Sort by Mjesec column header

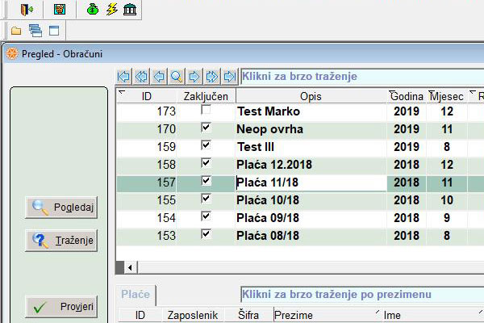tap(446, 96)
